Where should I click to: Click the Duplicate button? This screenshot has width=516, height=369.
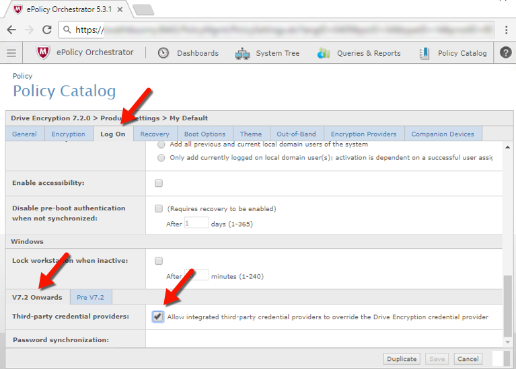[402, 359]
